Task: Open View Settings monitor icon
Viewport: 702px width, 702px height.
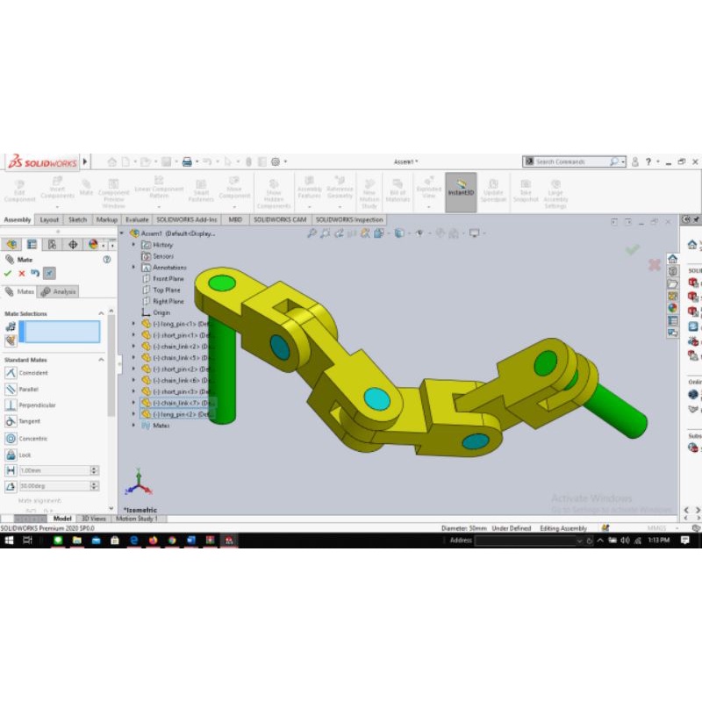Action: pos(474,233)
